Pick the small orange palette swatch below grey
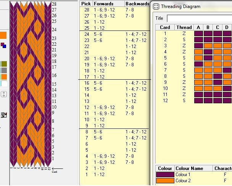 click(4, 77)
